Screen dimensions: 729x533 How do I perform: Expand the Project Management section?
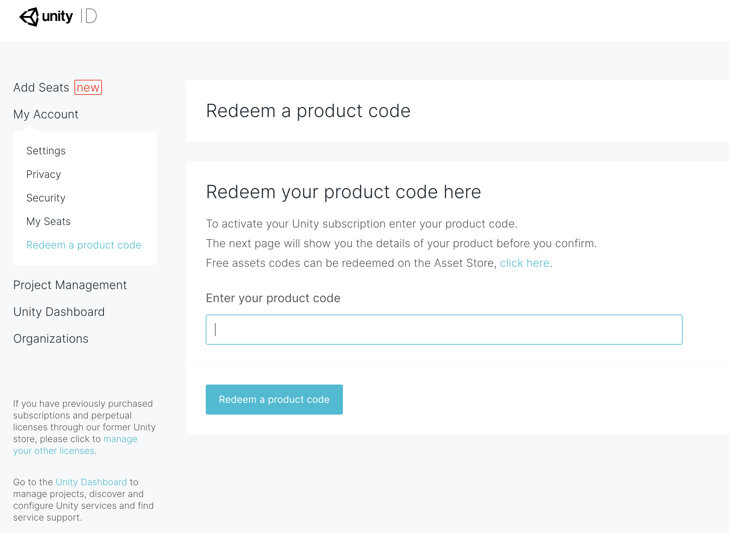click(70, 285)
